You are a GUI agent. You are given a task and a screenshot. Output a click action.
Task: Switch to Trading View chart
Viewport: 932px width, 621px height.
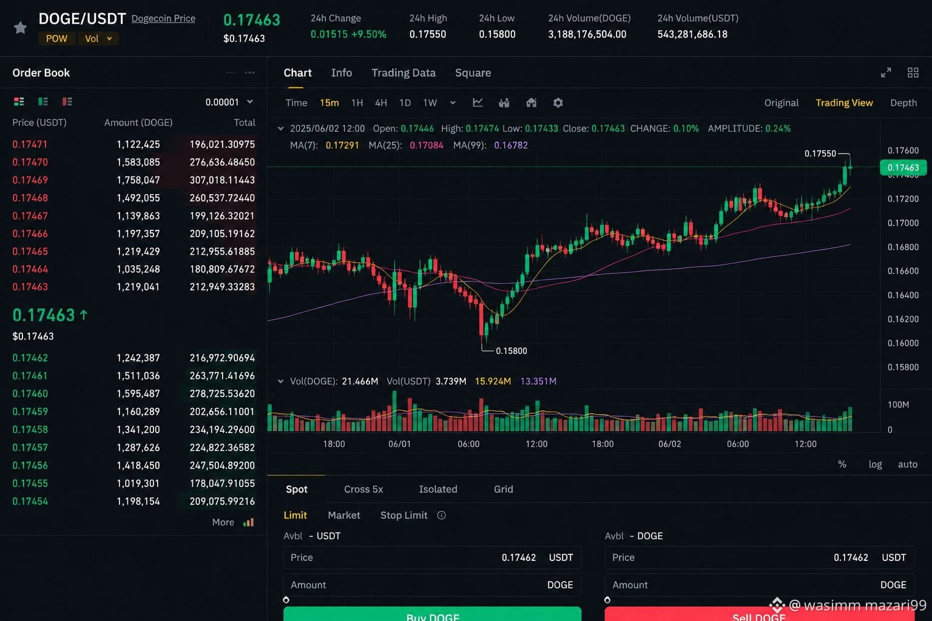tap(844, 103)
